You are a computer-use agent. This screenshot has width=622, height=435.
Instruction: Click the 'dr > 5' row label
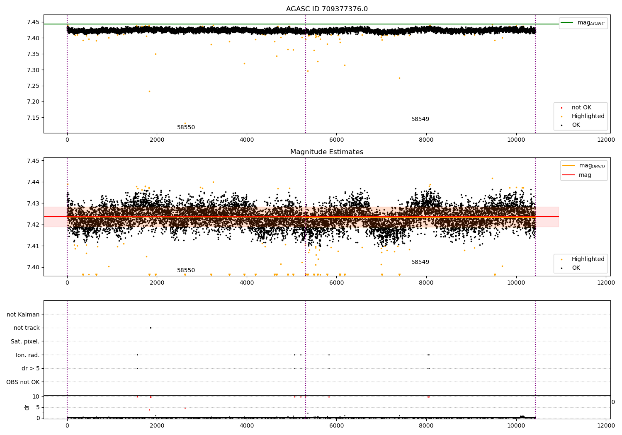tap(31, 368)
